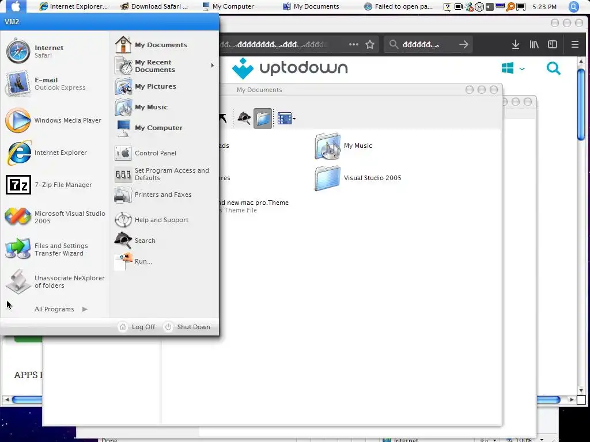
Task: Open Set Program Access and Defaults
Action: tap(164, 174)
